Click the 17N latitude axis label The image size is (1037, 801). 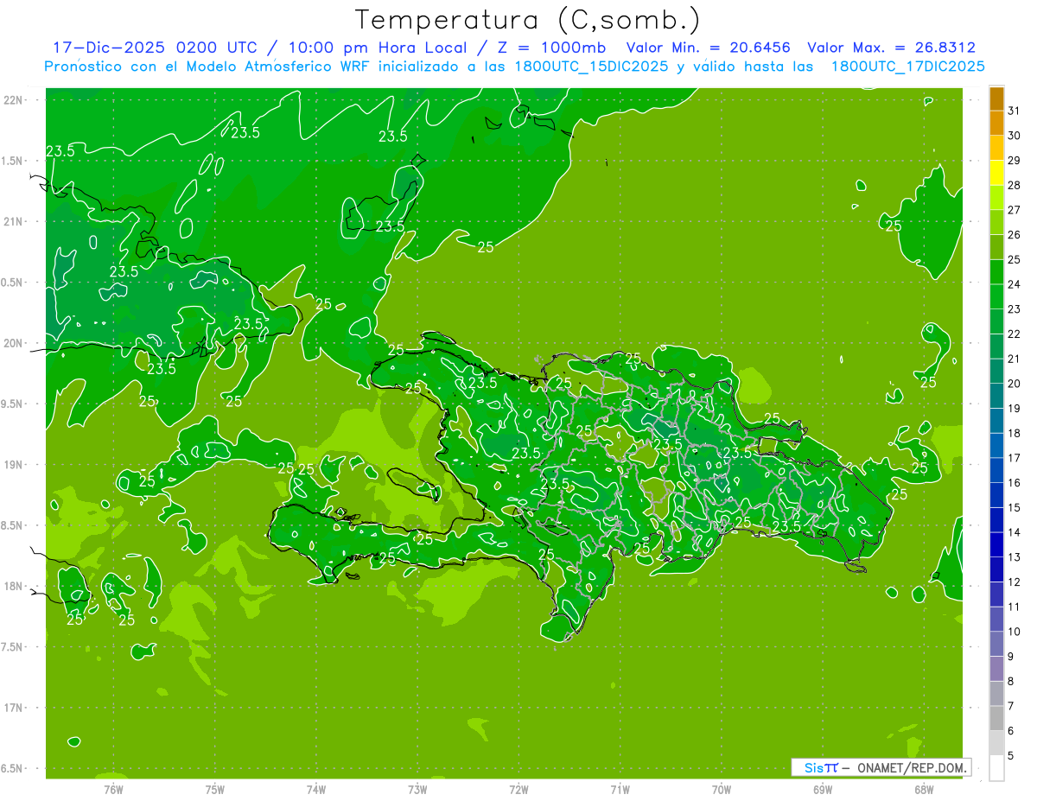[x=15, y=708]
